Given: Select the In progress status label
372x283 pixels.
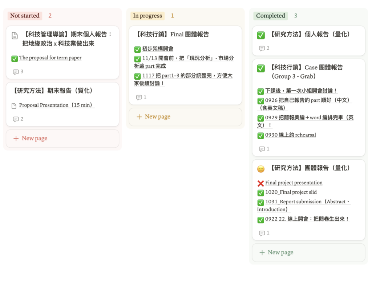Looking at the screenshot, I should coord(147,16).
